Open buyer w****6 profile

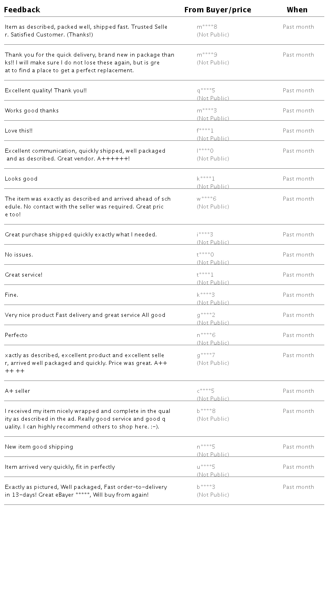pyautogui.click(x=207, y=199)
